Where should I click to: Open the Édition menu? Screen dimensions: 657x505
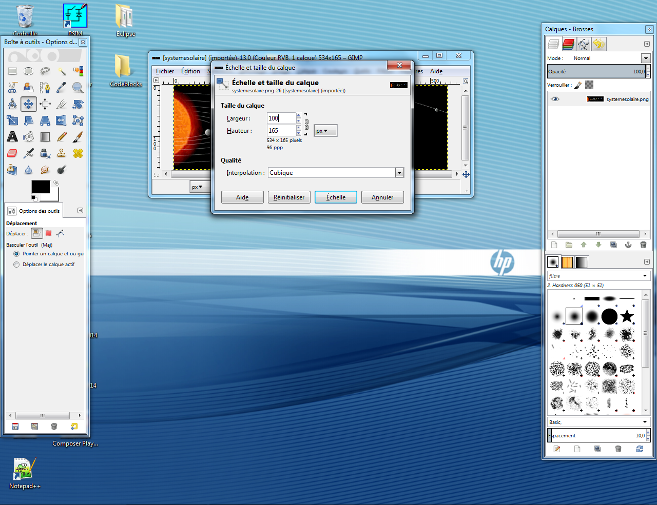(x=190, y=71)
